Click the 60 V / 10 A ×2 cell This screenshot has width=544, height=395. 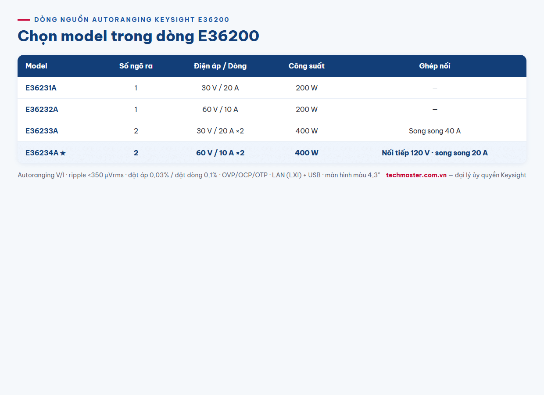(220, 153)
